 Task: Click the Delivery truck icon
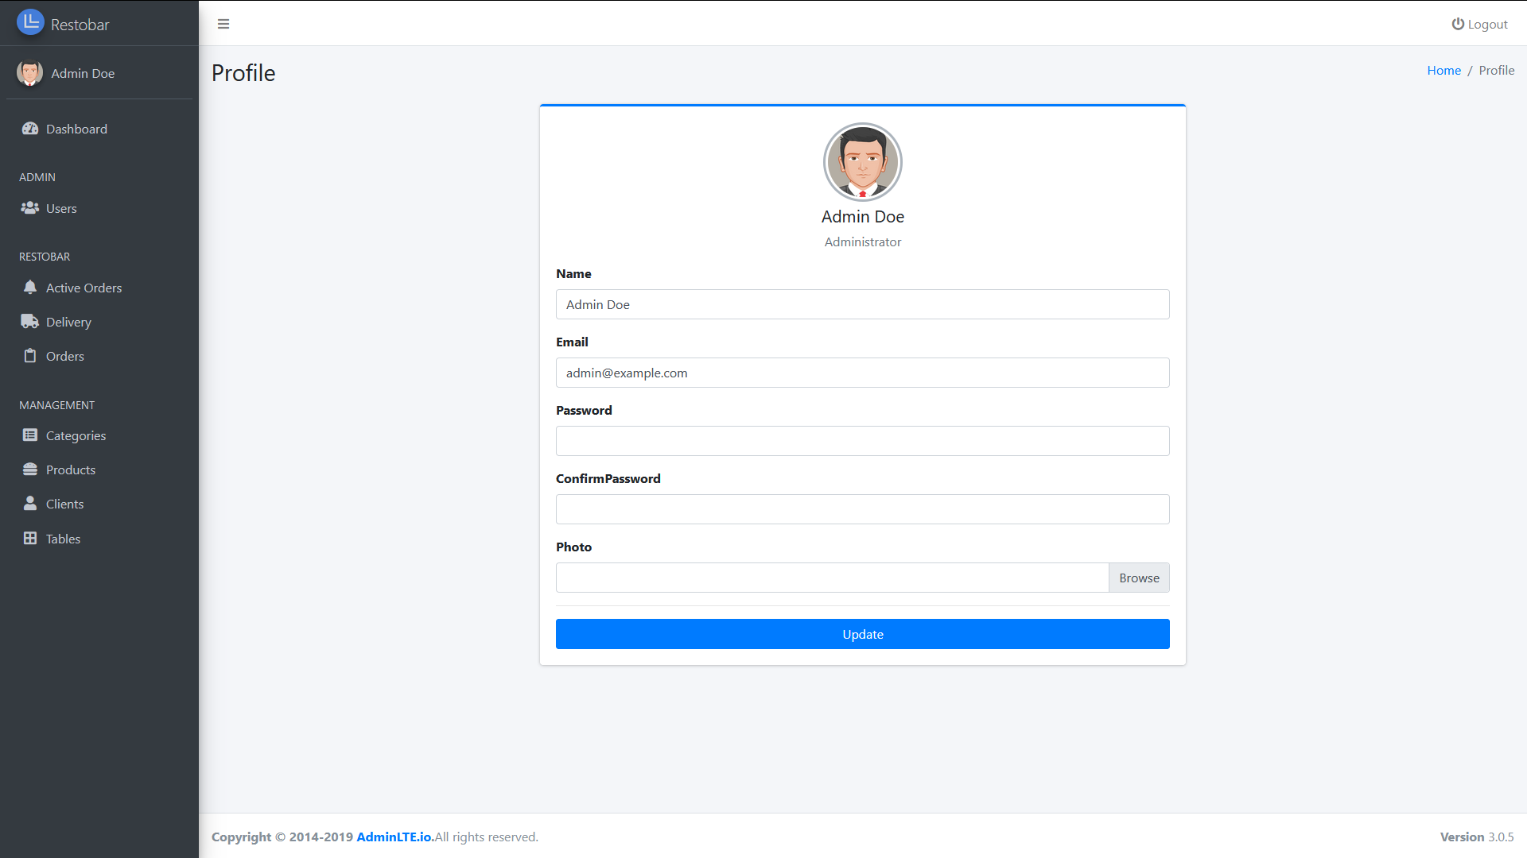click(x=29, y=321)
